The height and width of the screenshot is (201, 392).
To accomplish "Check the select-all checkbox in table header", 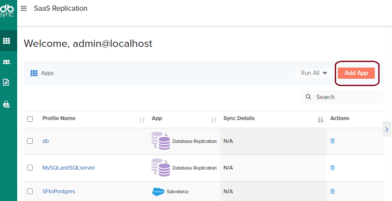I will click(x=30, y=119).
